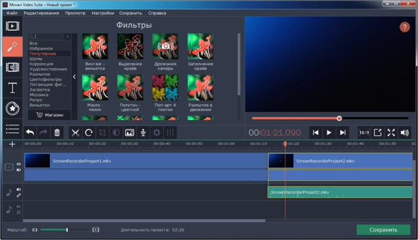Toggle unlink icon on second audio track
418x240 pixels.
point(19,212)
